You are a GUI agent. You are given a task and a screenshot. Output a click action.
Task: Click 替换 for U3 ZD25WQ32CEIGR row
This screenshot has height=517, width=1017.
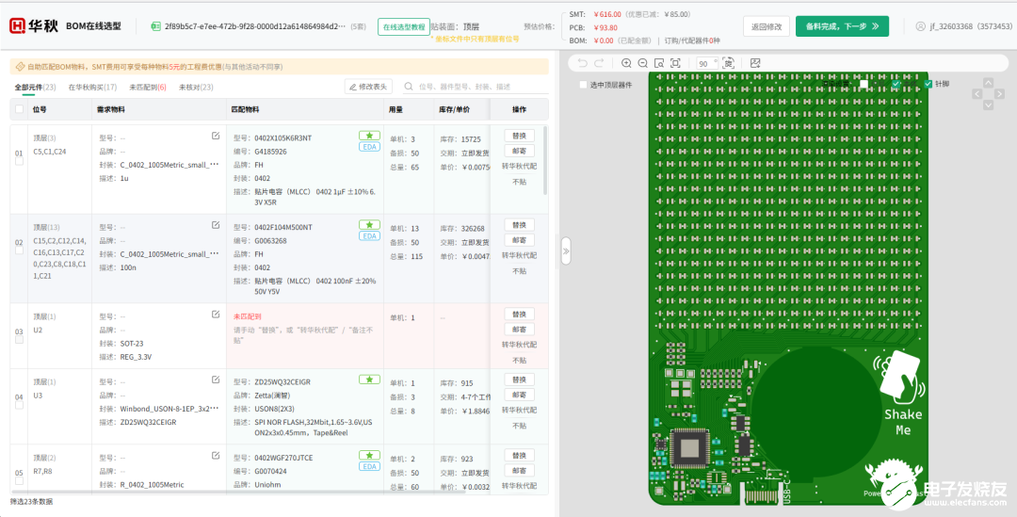click(520, 380)
